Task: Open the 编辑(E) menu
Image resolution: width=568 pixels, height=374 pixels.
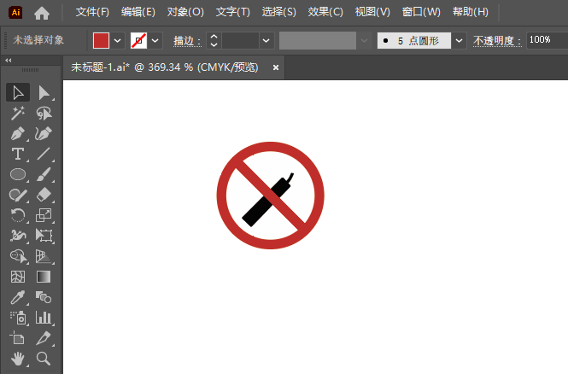Action: (138, 12)
